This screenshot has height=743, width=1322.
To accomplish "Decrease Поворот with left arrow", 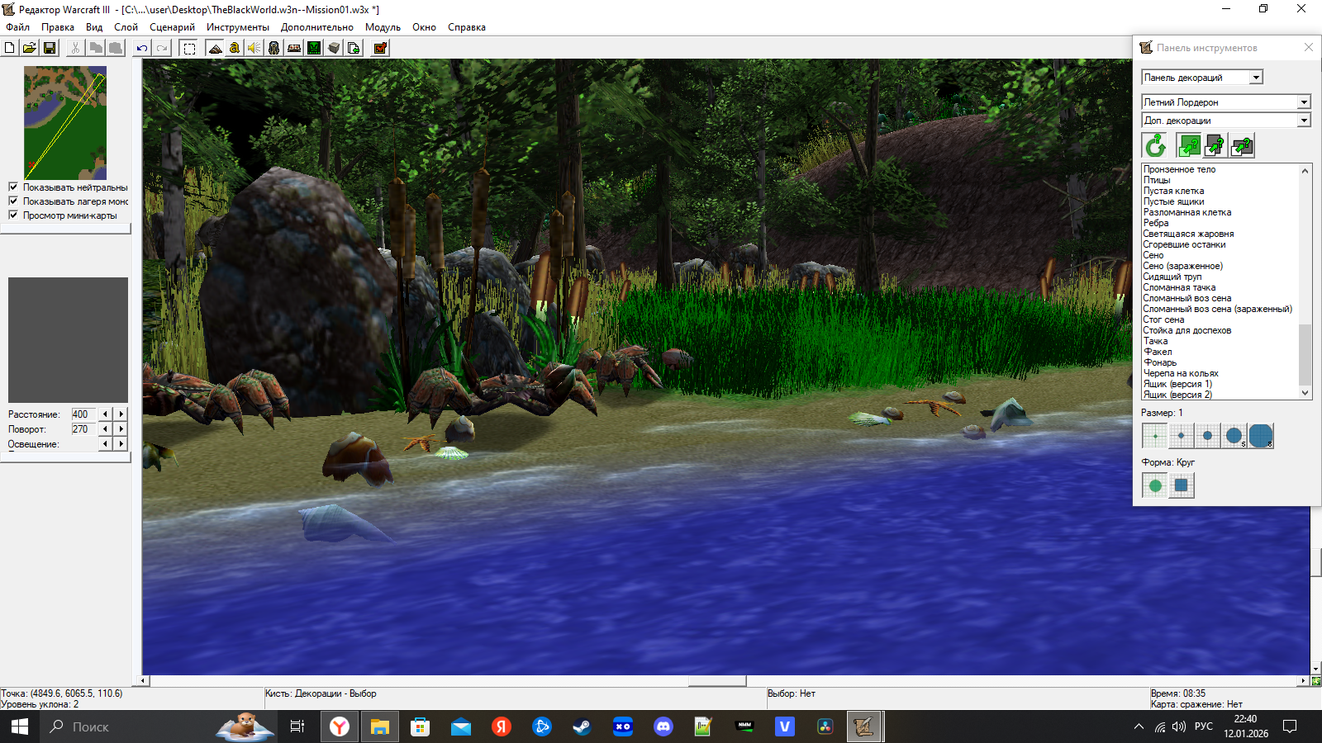I will [x=105, y=429].
